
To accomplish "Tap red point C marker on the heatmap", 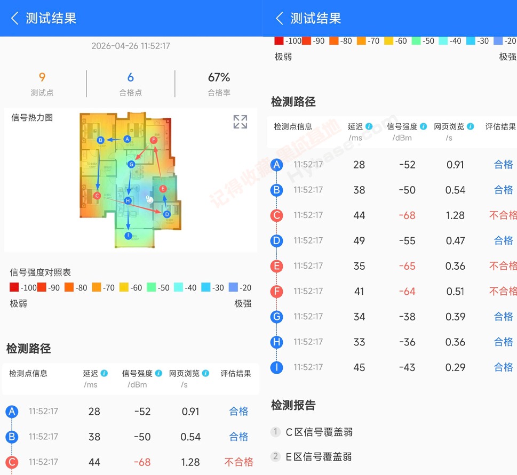I will pyautogui.click(x=97, y=196).
